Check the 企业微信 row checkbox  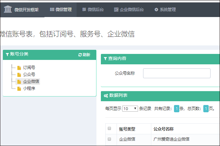[x=109, y=139]
